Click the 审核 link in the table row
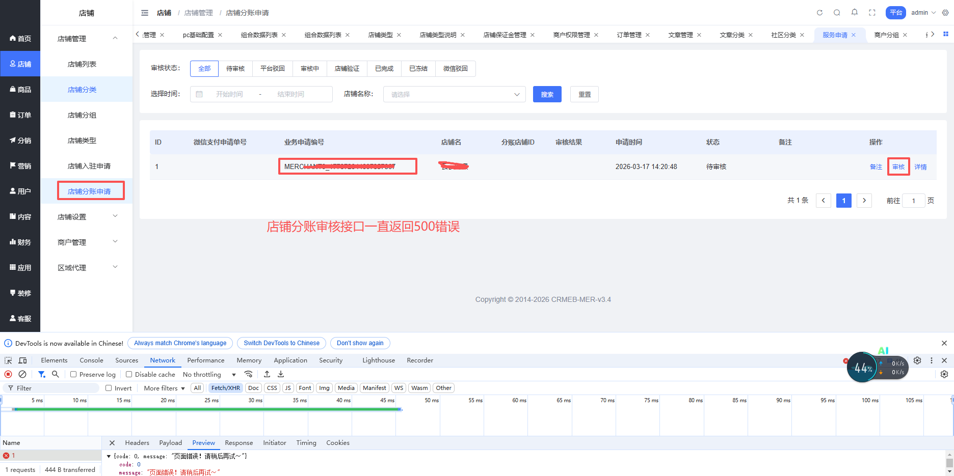This screenshot has width=954, height=476. pyautogui.click(x=898, y=167)
